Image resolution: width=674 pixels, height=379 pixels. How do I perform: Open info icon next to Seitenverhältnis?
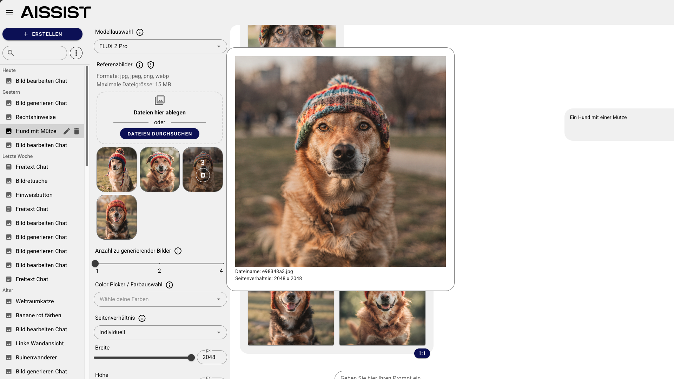[142, 318]
